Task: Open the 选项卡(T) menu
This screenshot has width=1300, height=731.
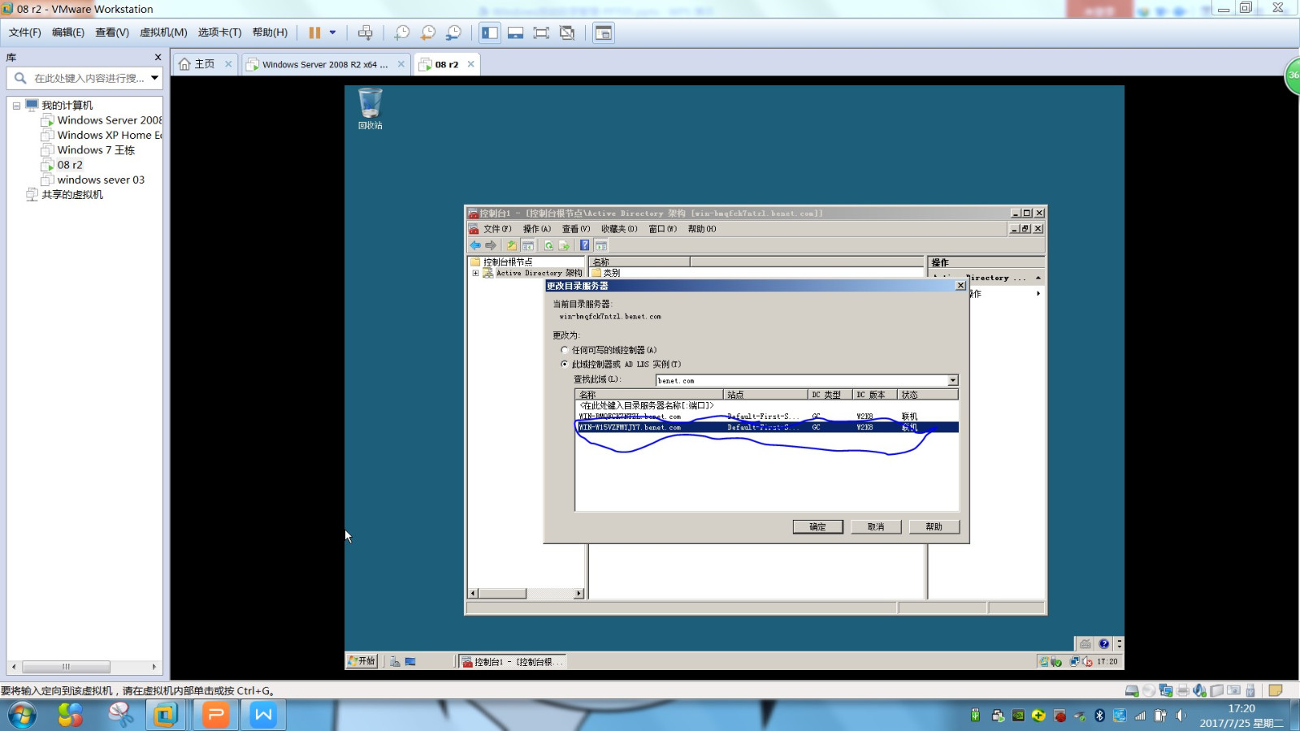Action: 220,32
